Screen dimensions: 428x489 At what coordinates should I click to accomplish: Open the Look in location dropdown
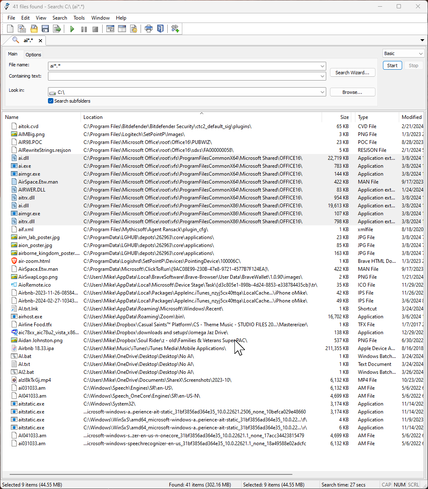[x=322, y=92]
